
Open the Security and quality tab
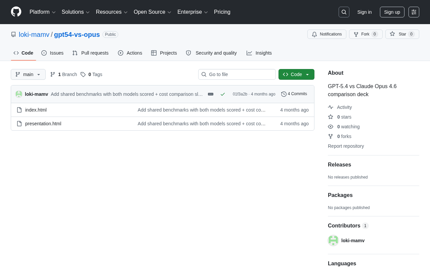pyautogui.click(x=211, y=53)
